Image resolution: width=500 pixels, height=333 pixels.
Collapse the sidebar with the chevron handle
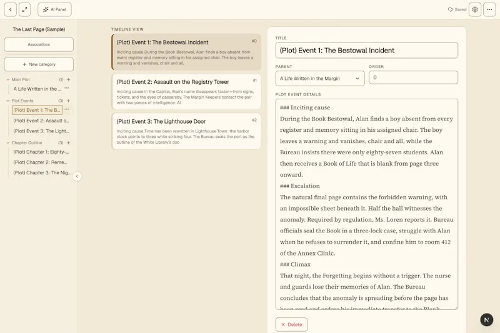[77, 176]
